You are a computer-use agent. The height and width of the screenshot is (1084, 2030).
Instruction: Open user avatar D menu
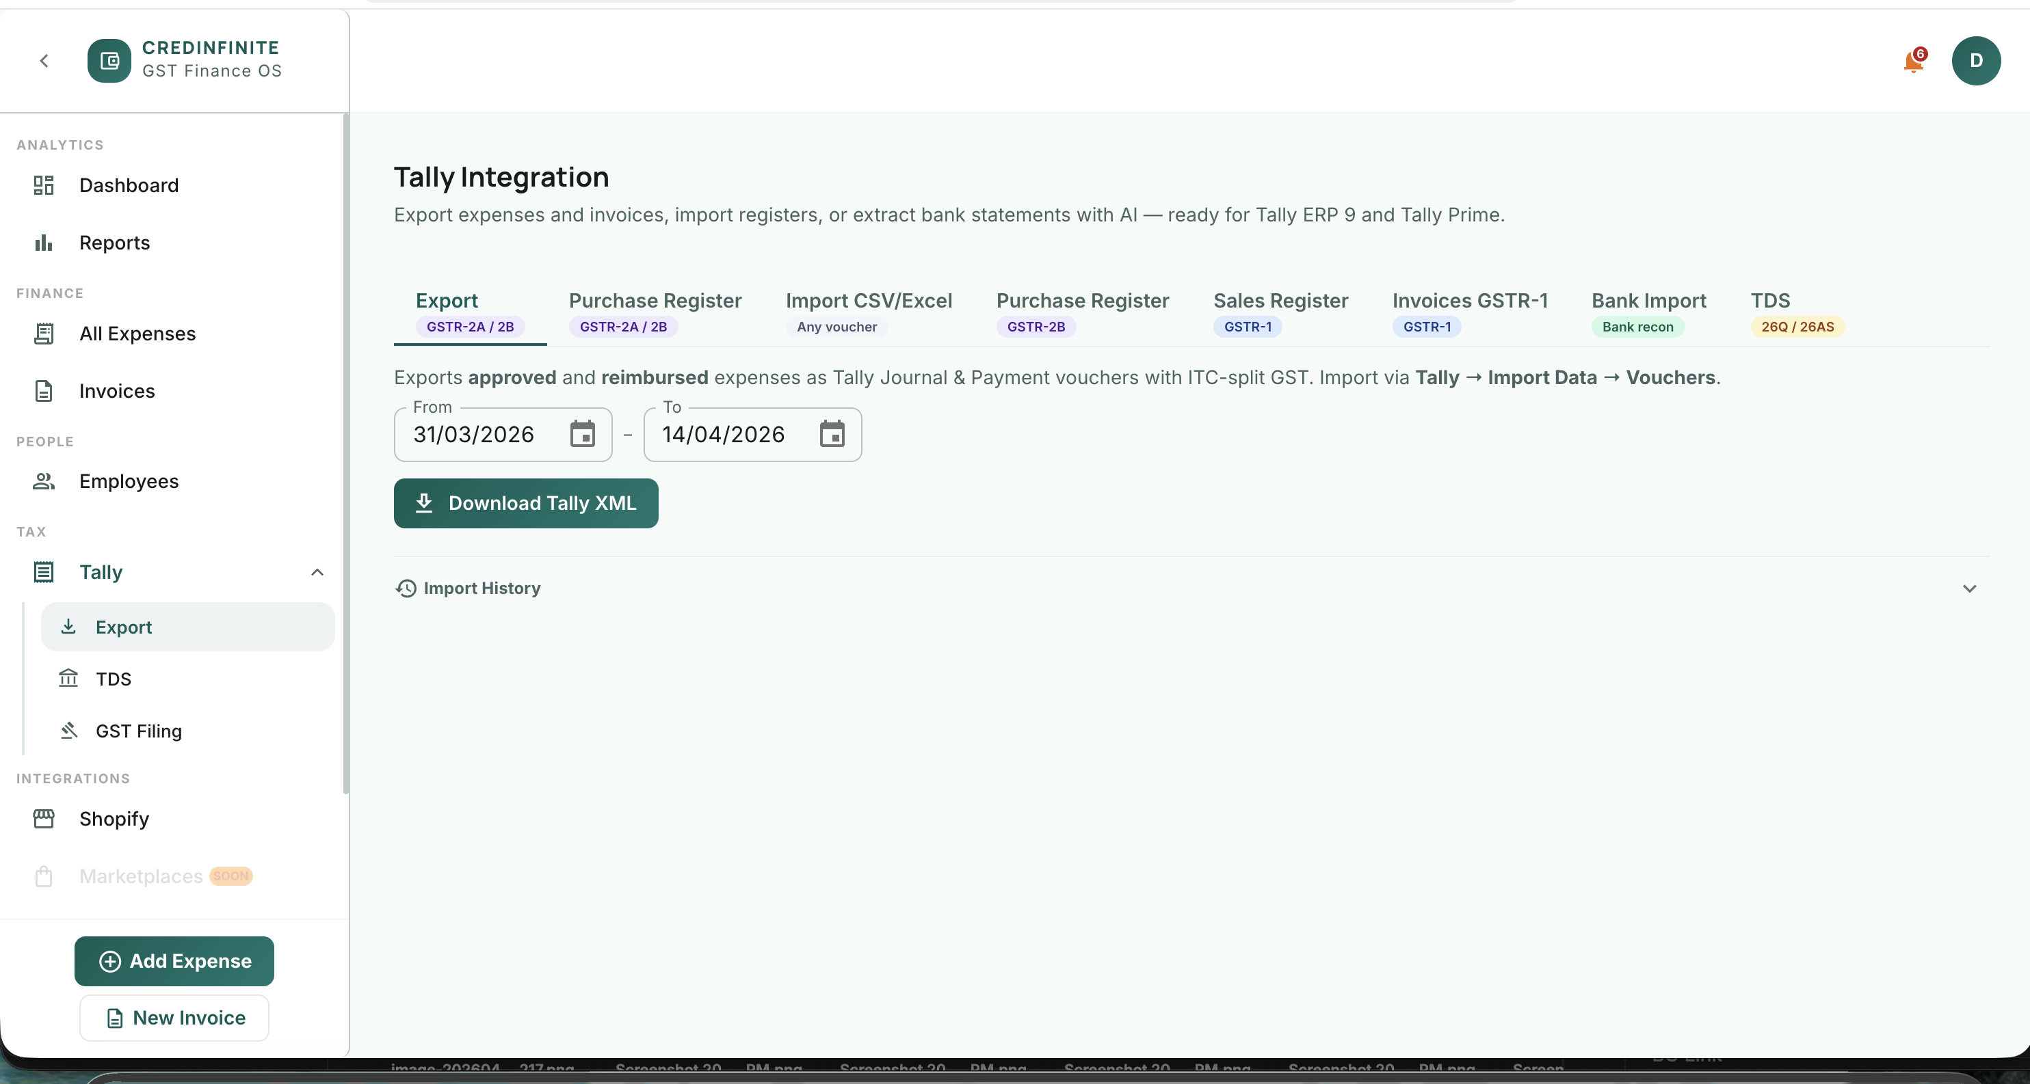coord(1975,61)
